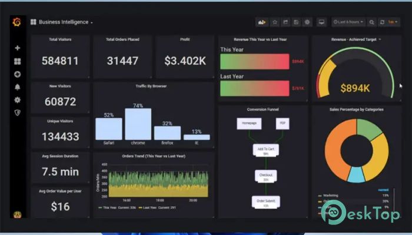
Task: Refresh the dashboard with refresh icon
Action: (x=382, y=22)
